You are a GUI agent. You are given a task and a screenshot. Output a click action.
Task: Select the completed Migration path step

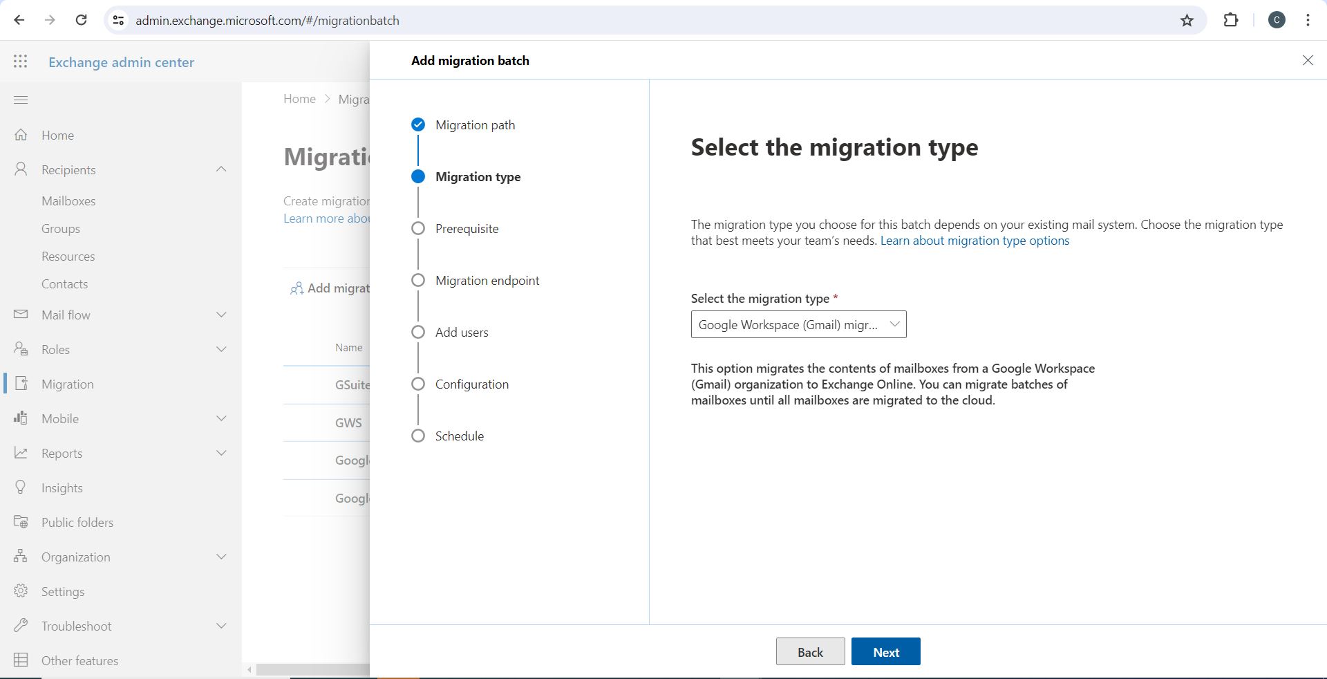click(x=418, y=125)
